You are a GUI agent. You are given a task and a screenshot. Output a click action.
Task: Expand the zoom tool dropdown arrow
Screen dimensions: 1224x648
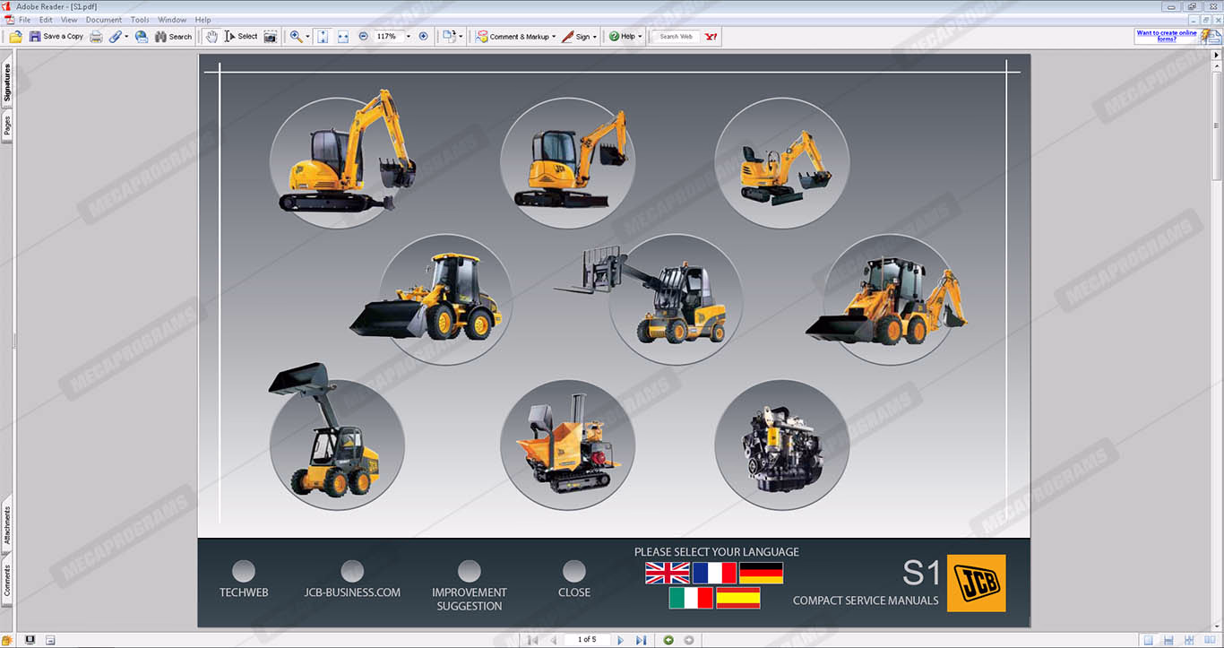pyautogui.click(x=307, y=37)
